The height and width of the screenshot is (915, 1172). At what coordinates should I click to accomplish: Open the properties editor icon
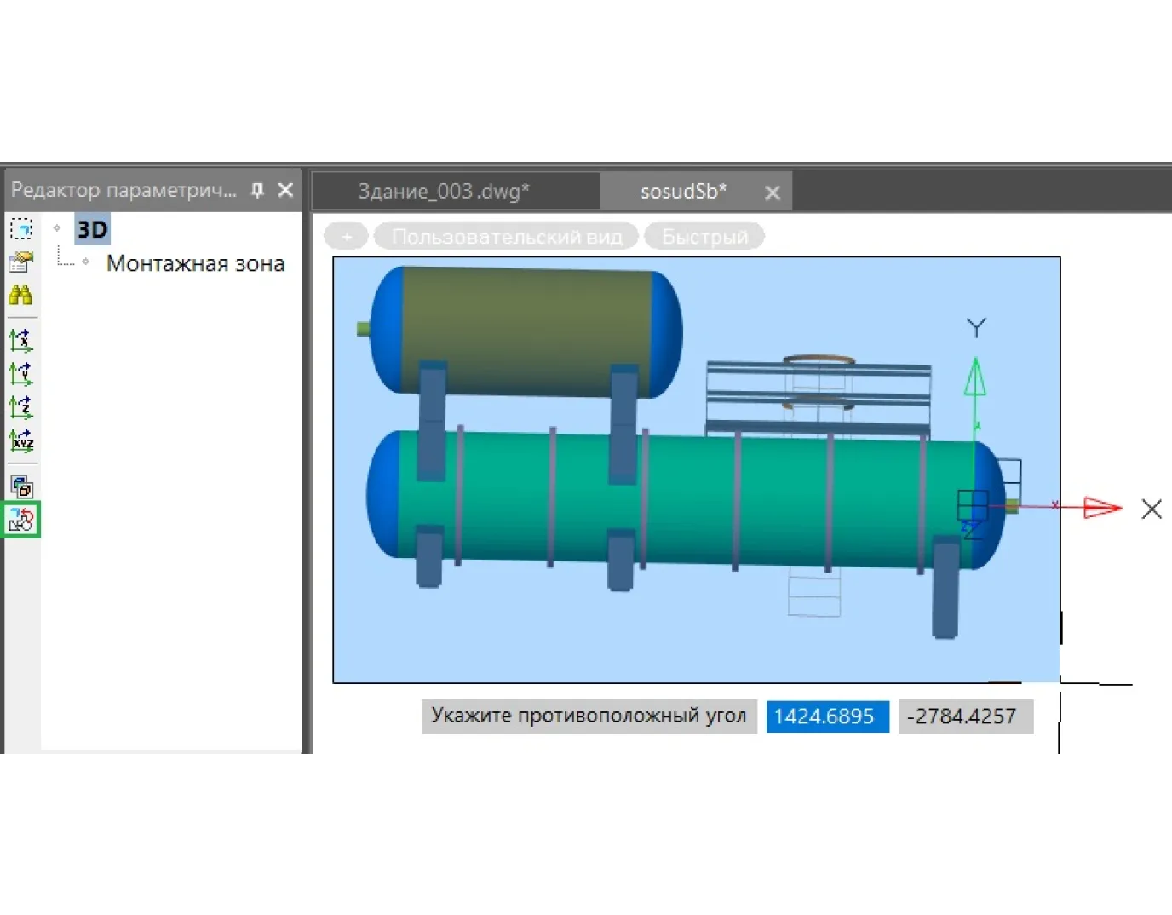coord(20,262)
